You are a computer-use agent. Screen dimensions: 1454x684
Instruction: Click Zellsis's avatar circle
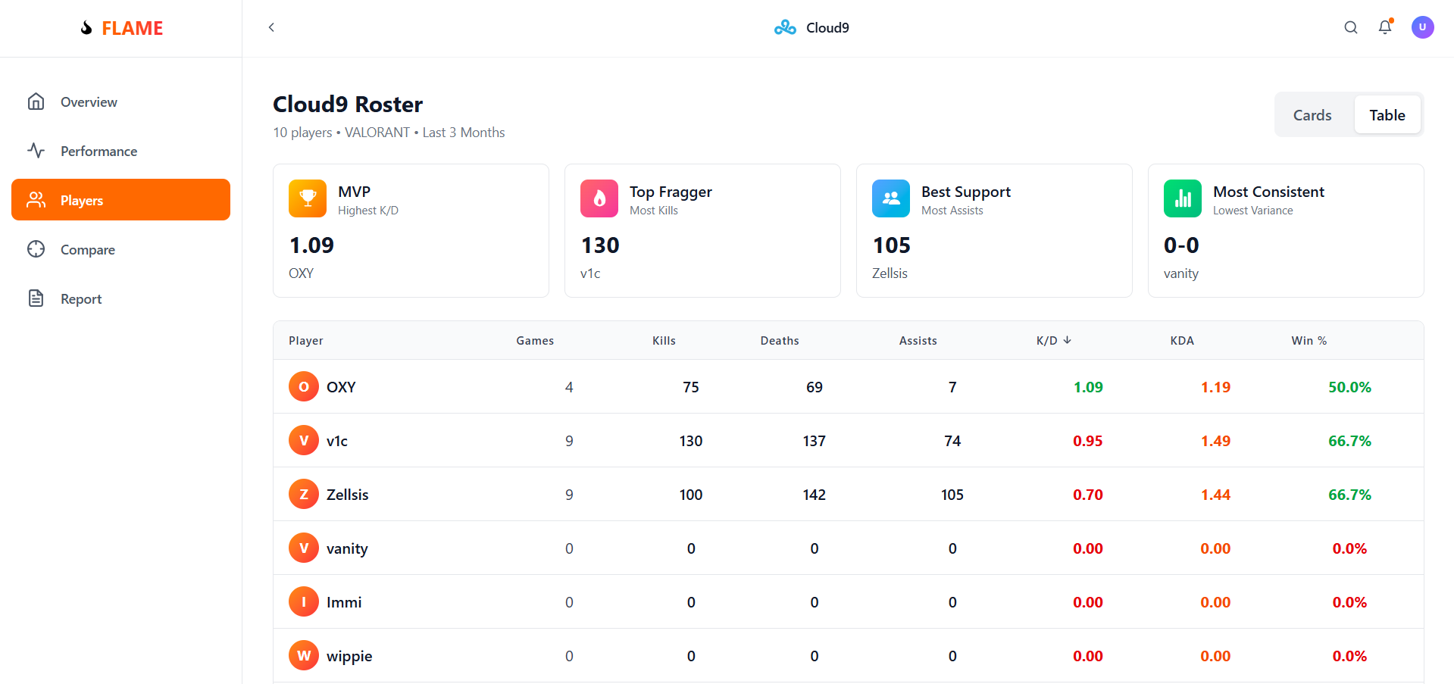(304, 494)
